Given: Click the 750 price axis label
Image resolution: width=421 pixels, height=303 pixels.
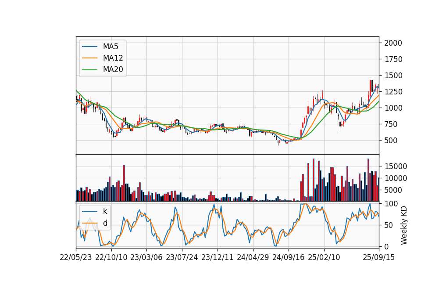Looking at the screenshot, I should pos(391,124).
